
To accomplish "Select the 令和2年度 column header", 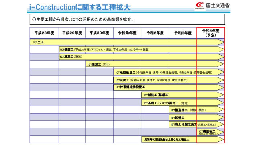I will [155, 33].
